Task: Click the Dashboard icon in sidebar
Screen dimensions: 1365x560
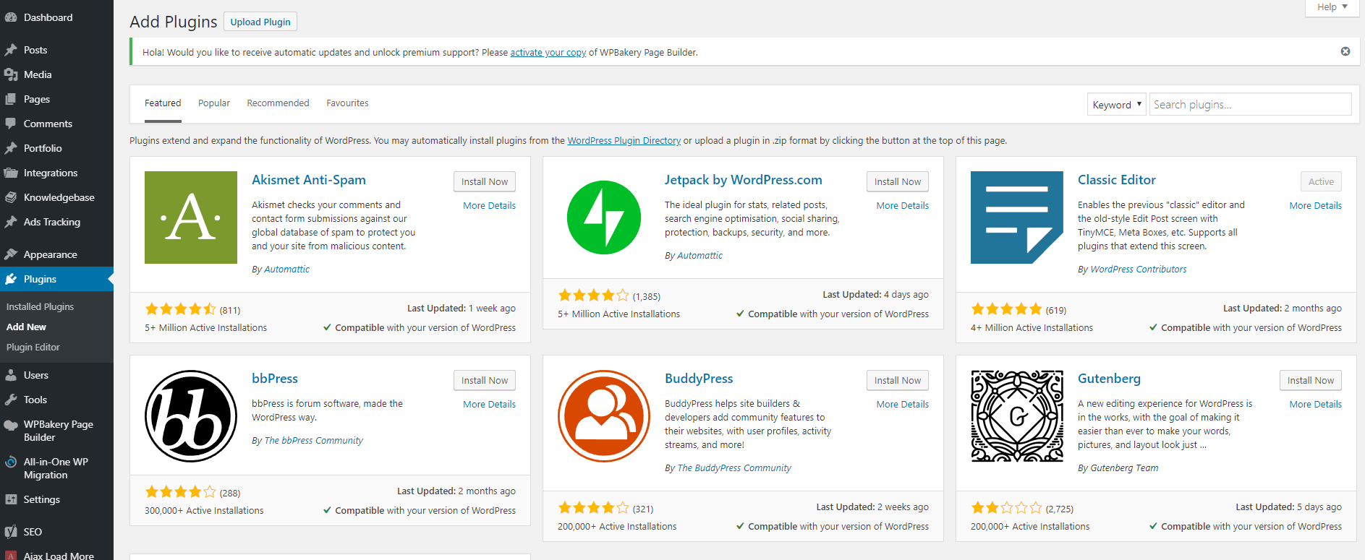Action: click(11, 17)
